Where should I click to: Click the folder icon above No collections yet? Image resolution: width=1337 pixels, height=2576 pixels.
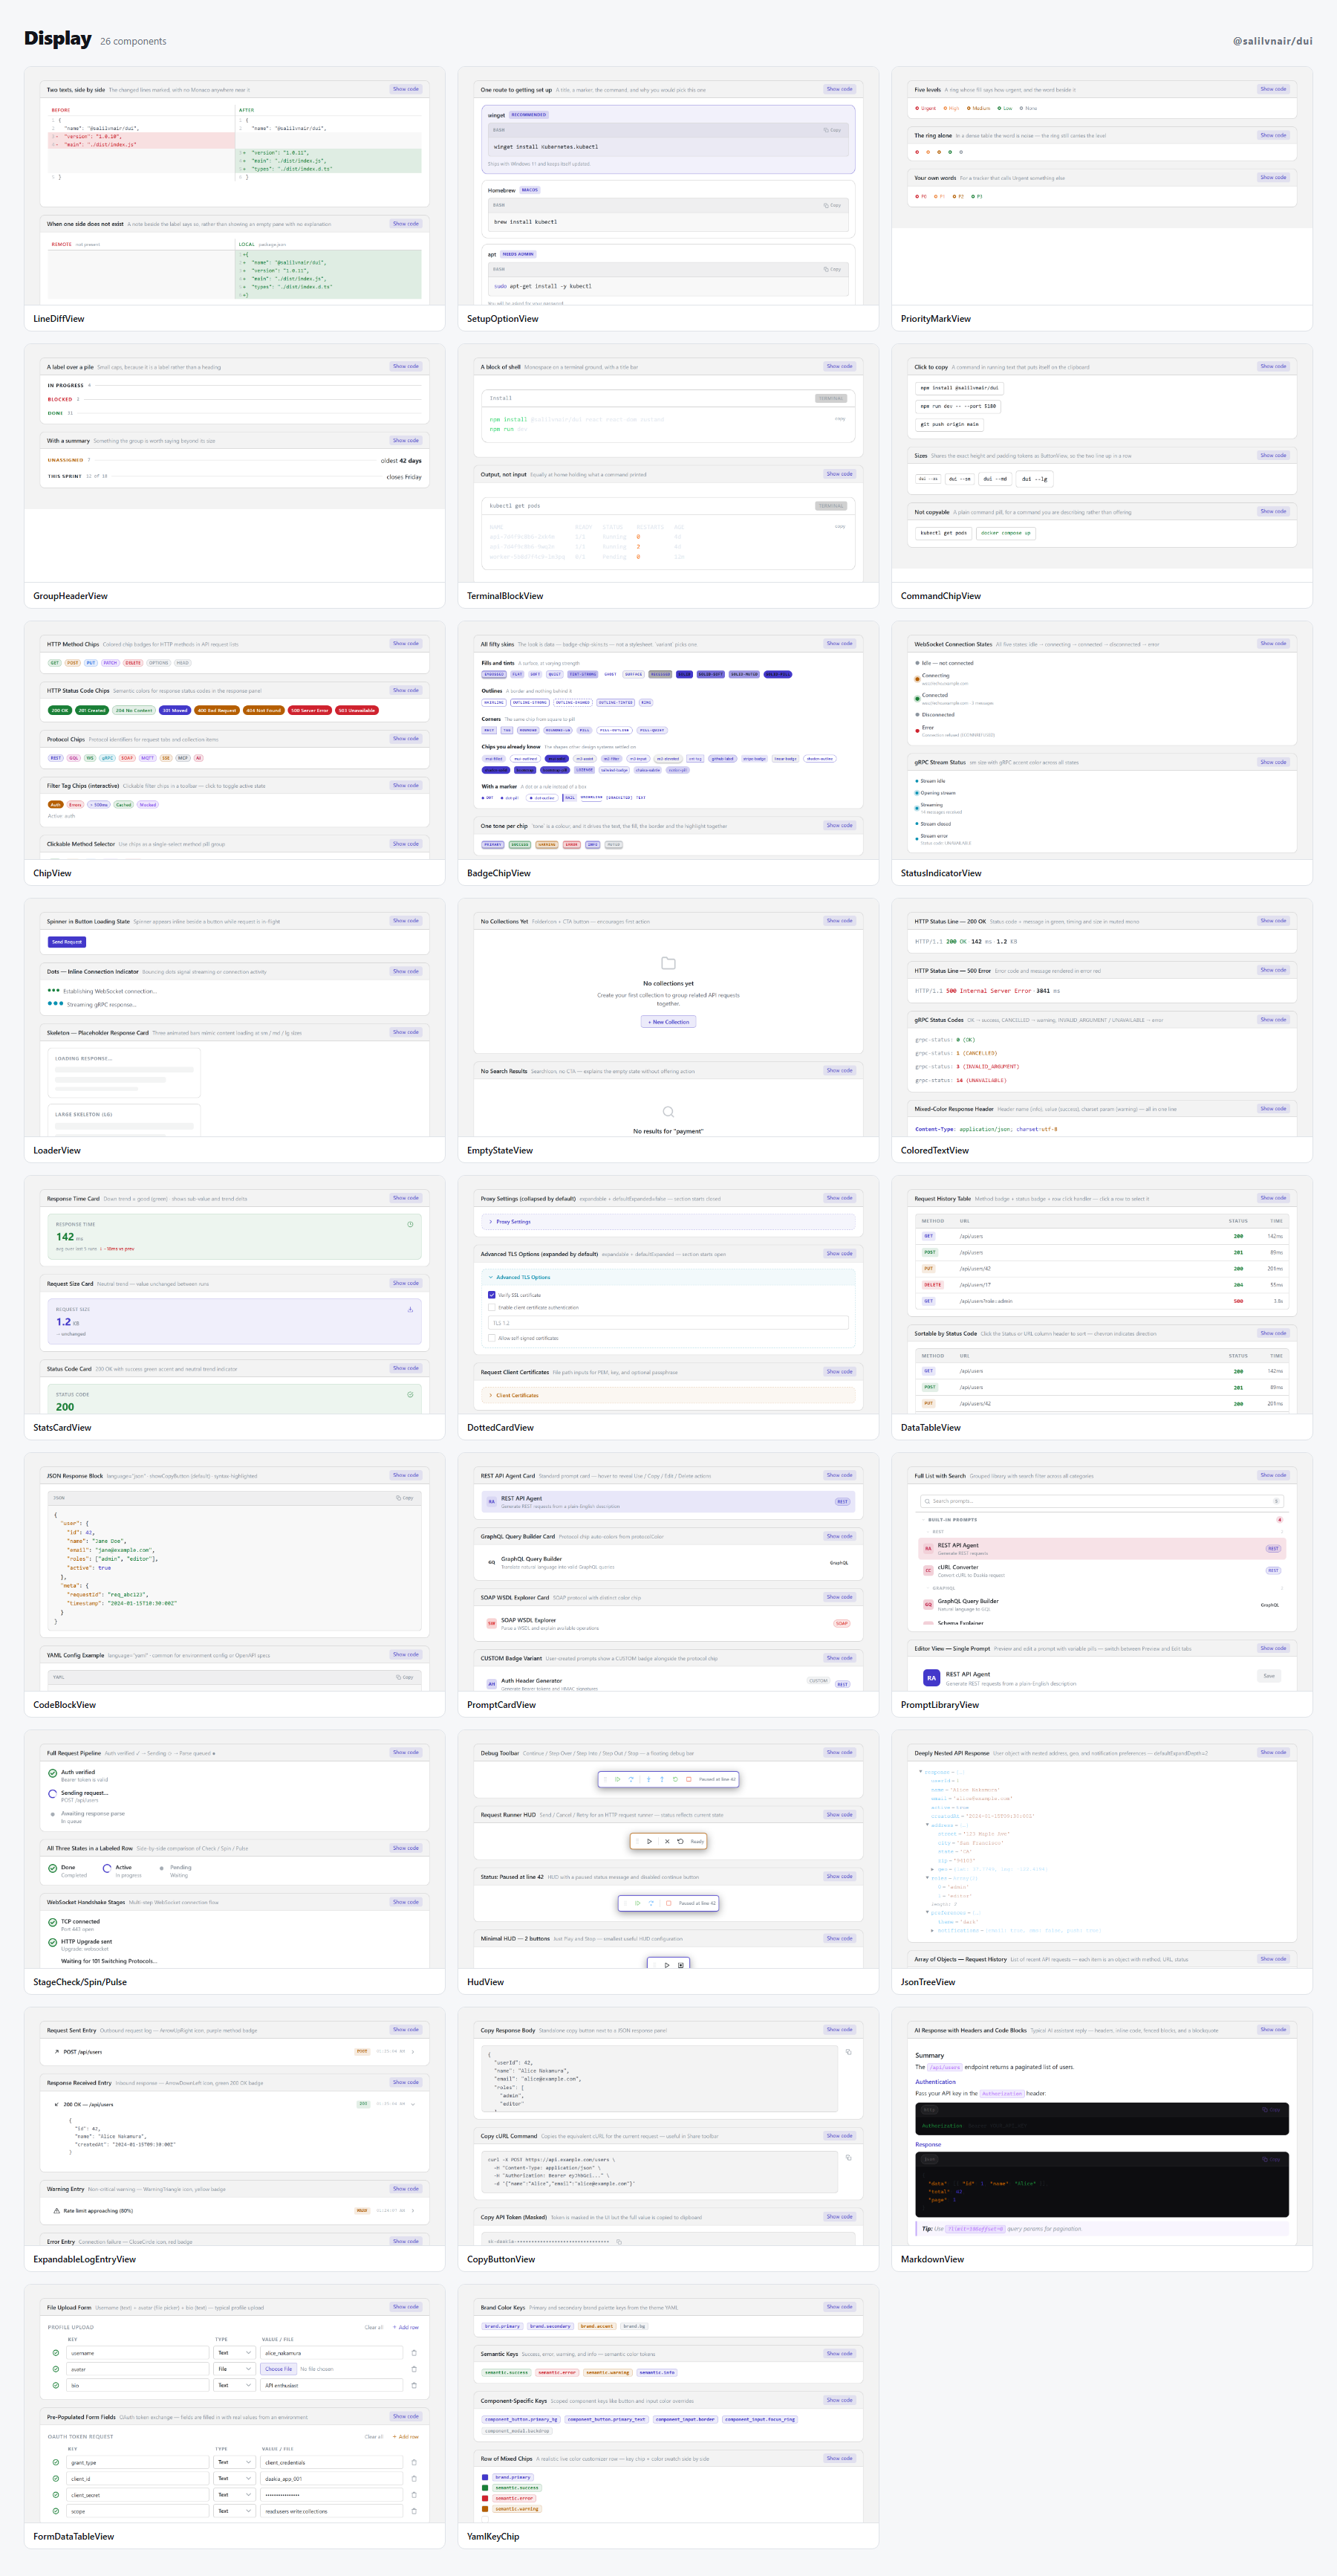(x=668, y=963)
